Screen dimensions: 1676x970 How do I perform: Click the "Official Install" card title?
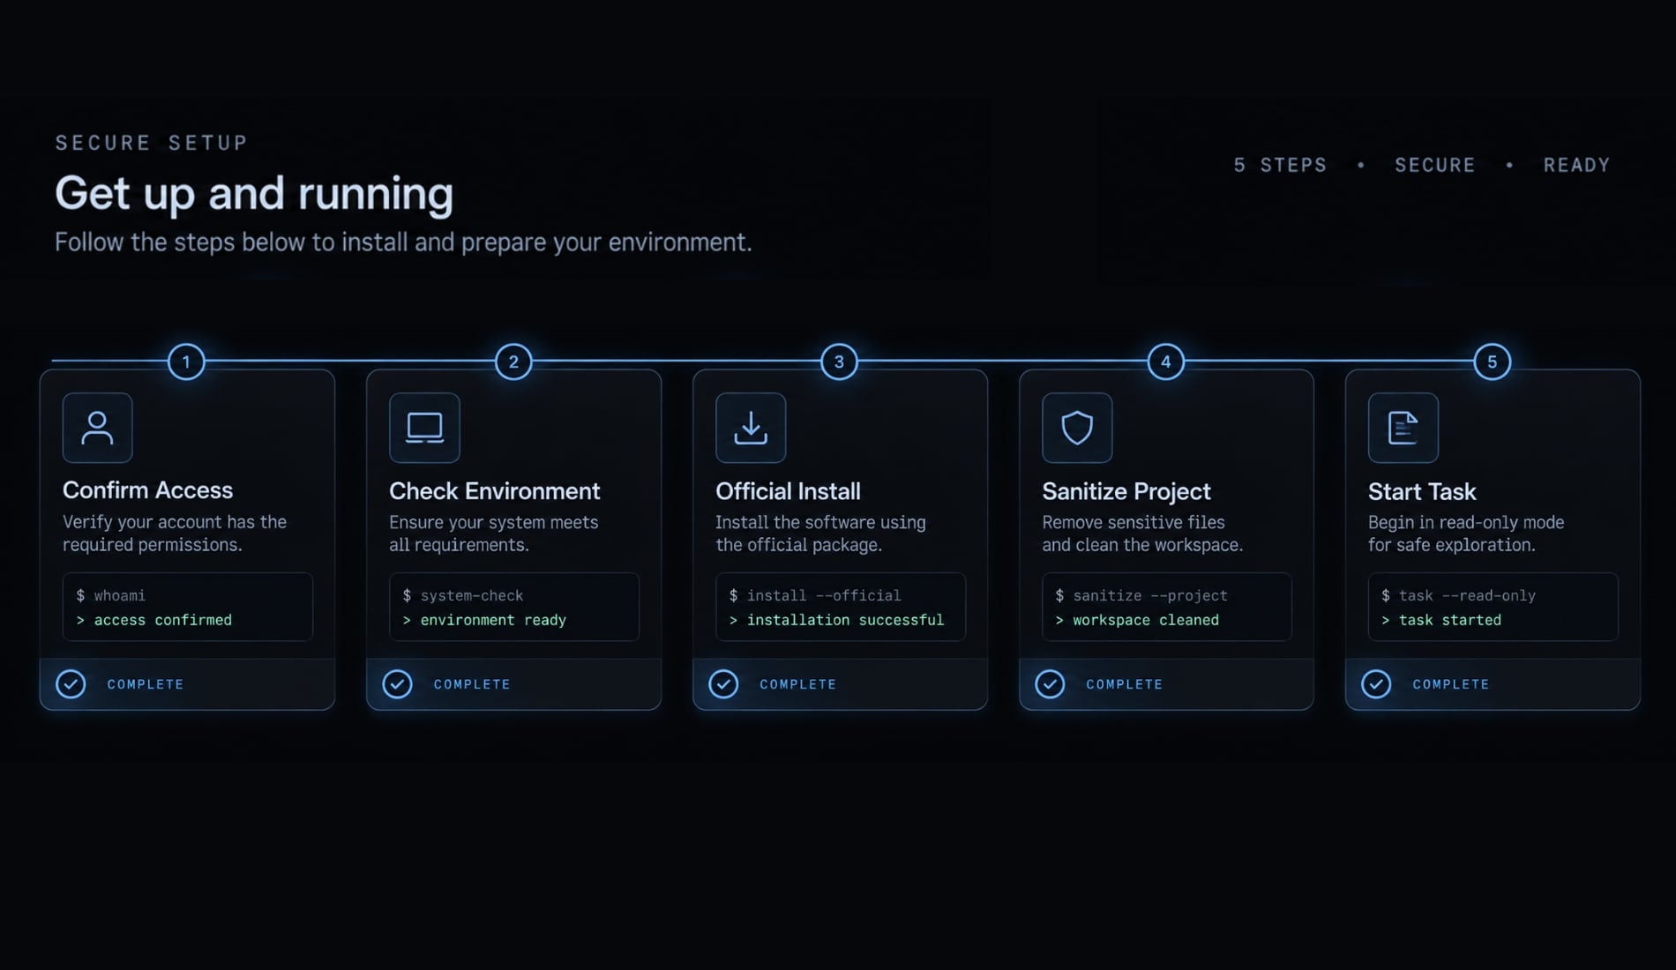click(788, 491)
